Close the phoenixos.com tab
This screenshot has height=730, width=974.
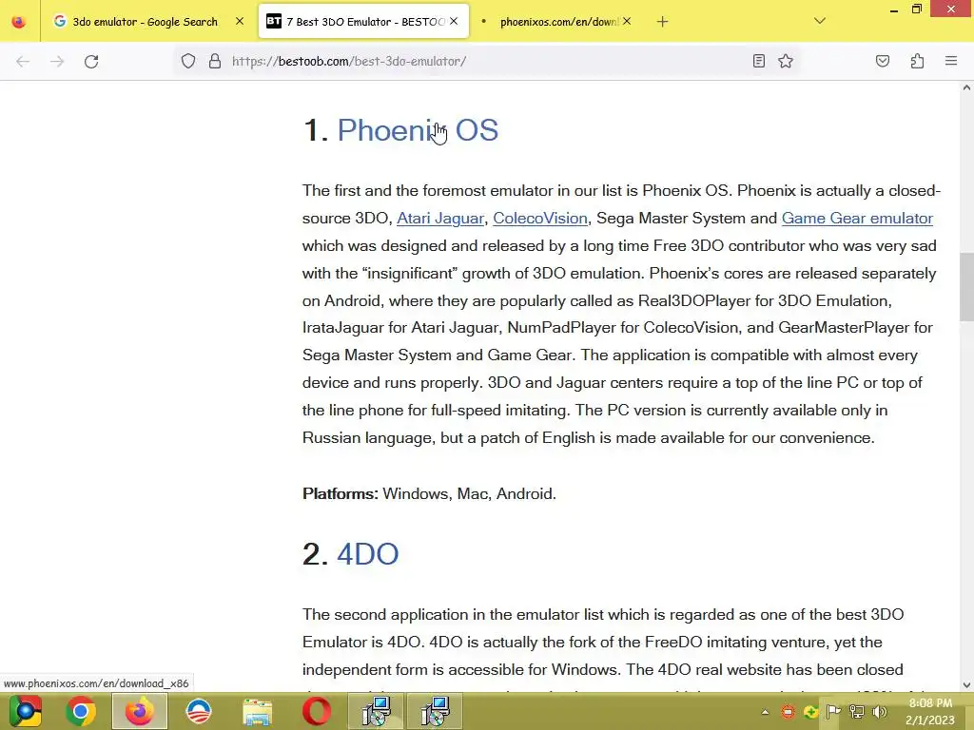627,21
